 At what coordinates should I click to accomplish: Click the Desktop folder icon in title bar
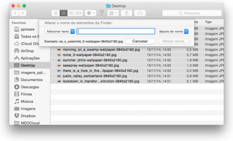(x=108, y=6)
